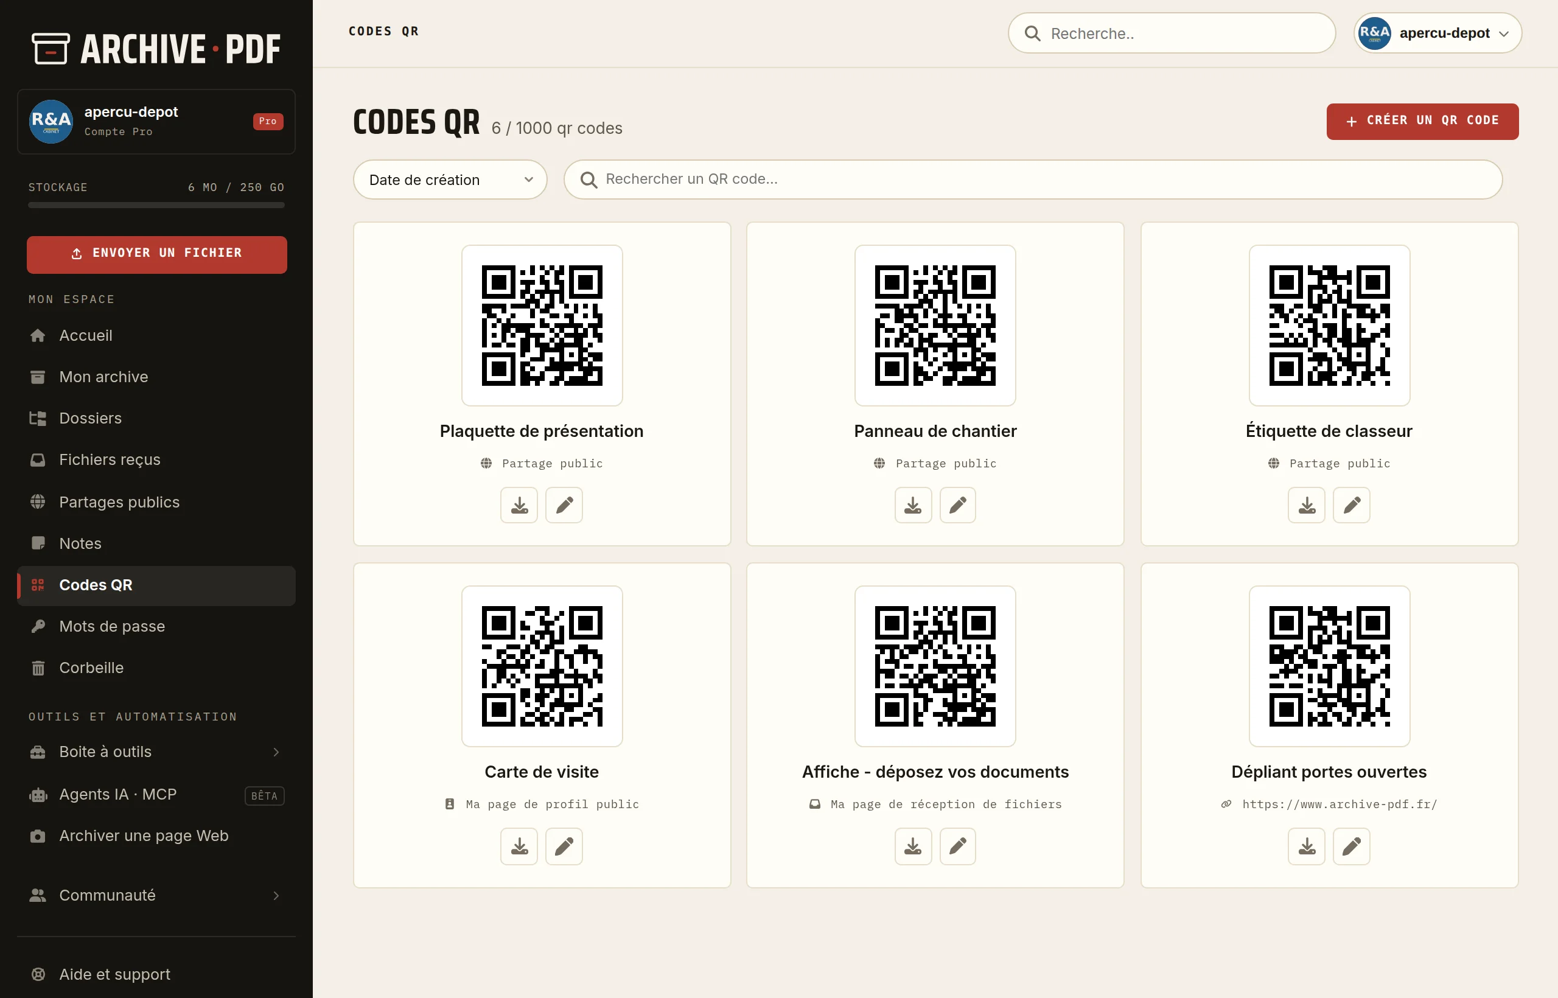Click the https://www.archive-pdf.fr/ link text
This screenshot has height=998, width=1558.
click(1340, 804)
